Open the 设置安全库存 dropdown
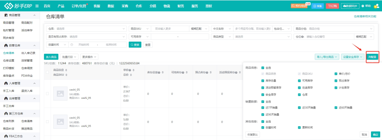 [353, 57]
